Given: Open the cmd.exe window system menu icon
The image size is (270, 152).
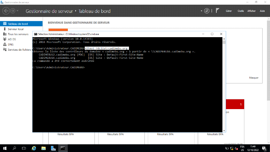Looking at the screenshot, I should [36, 34].
